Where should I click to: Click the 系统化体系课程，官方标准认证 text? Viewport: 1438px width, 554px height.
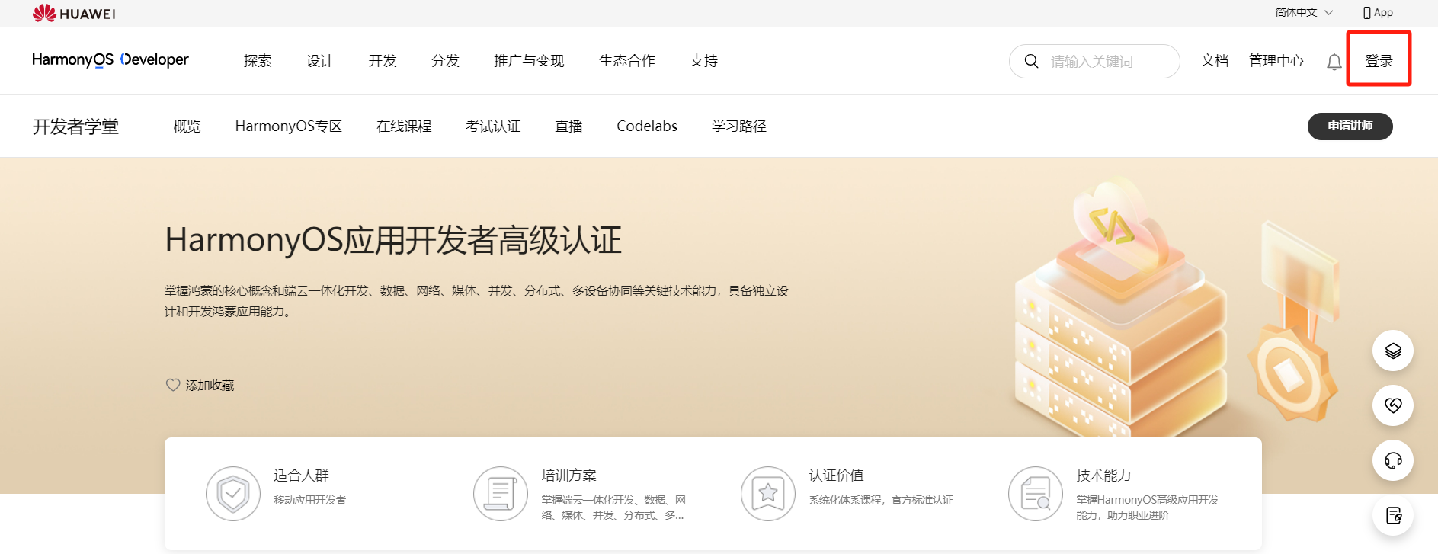point(881,500)
